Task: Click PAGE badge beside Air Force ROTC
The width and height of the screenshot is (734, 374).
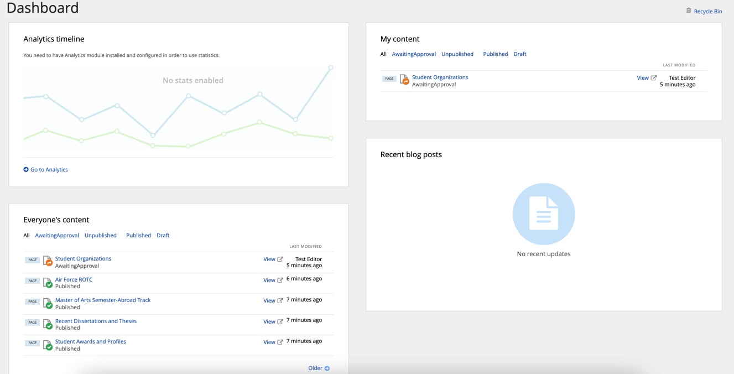Action: 33,281
